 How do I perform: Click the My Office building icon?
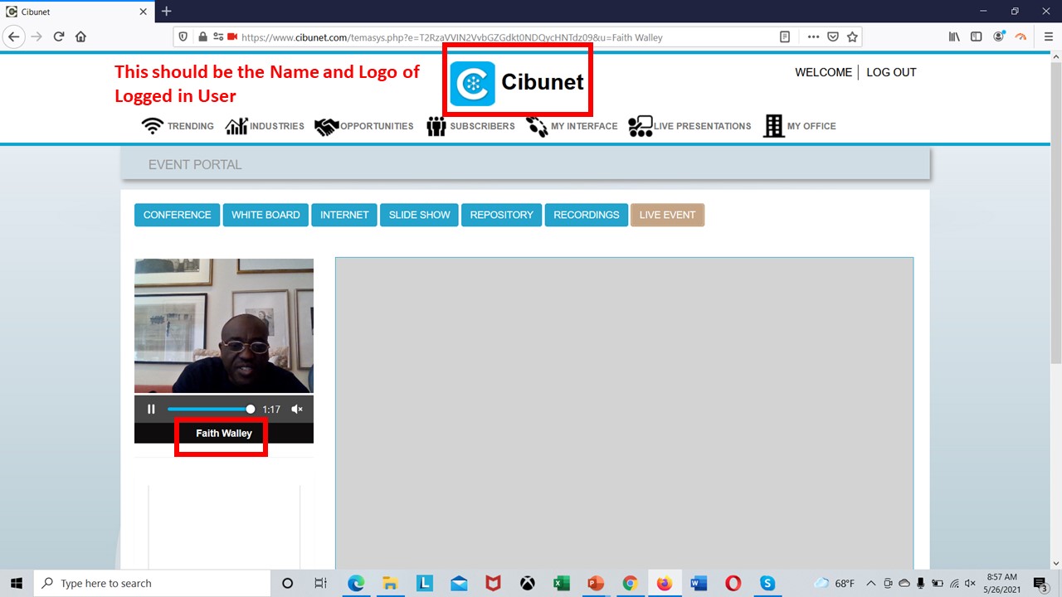tap(773, 126)
